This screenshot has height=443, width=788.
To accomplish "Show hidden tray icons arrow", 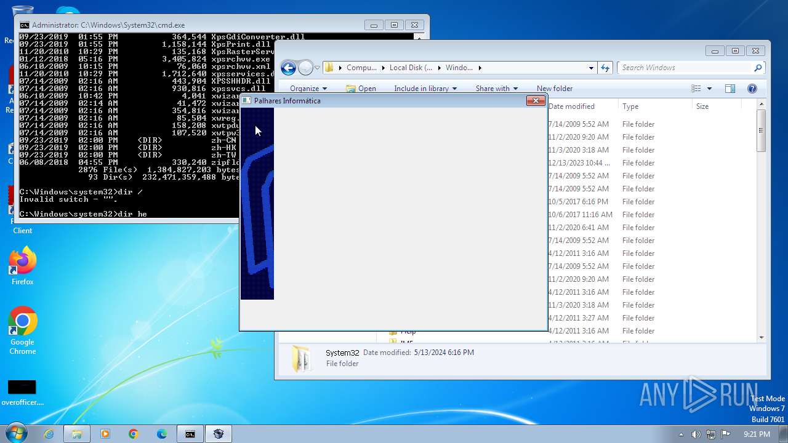I will pos(681,434).
